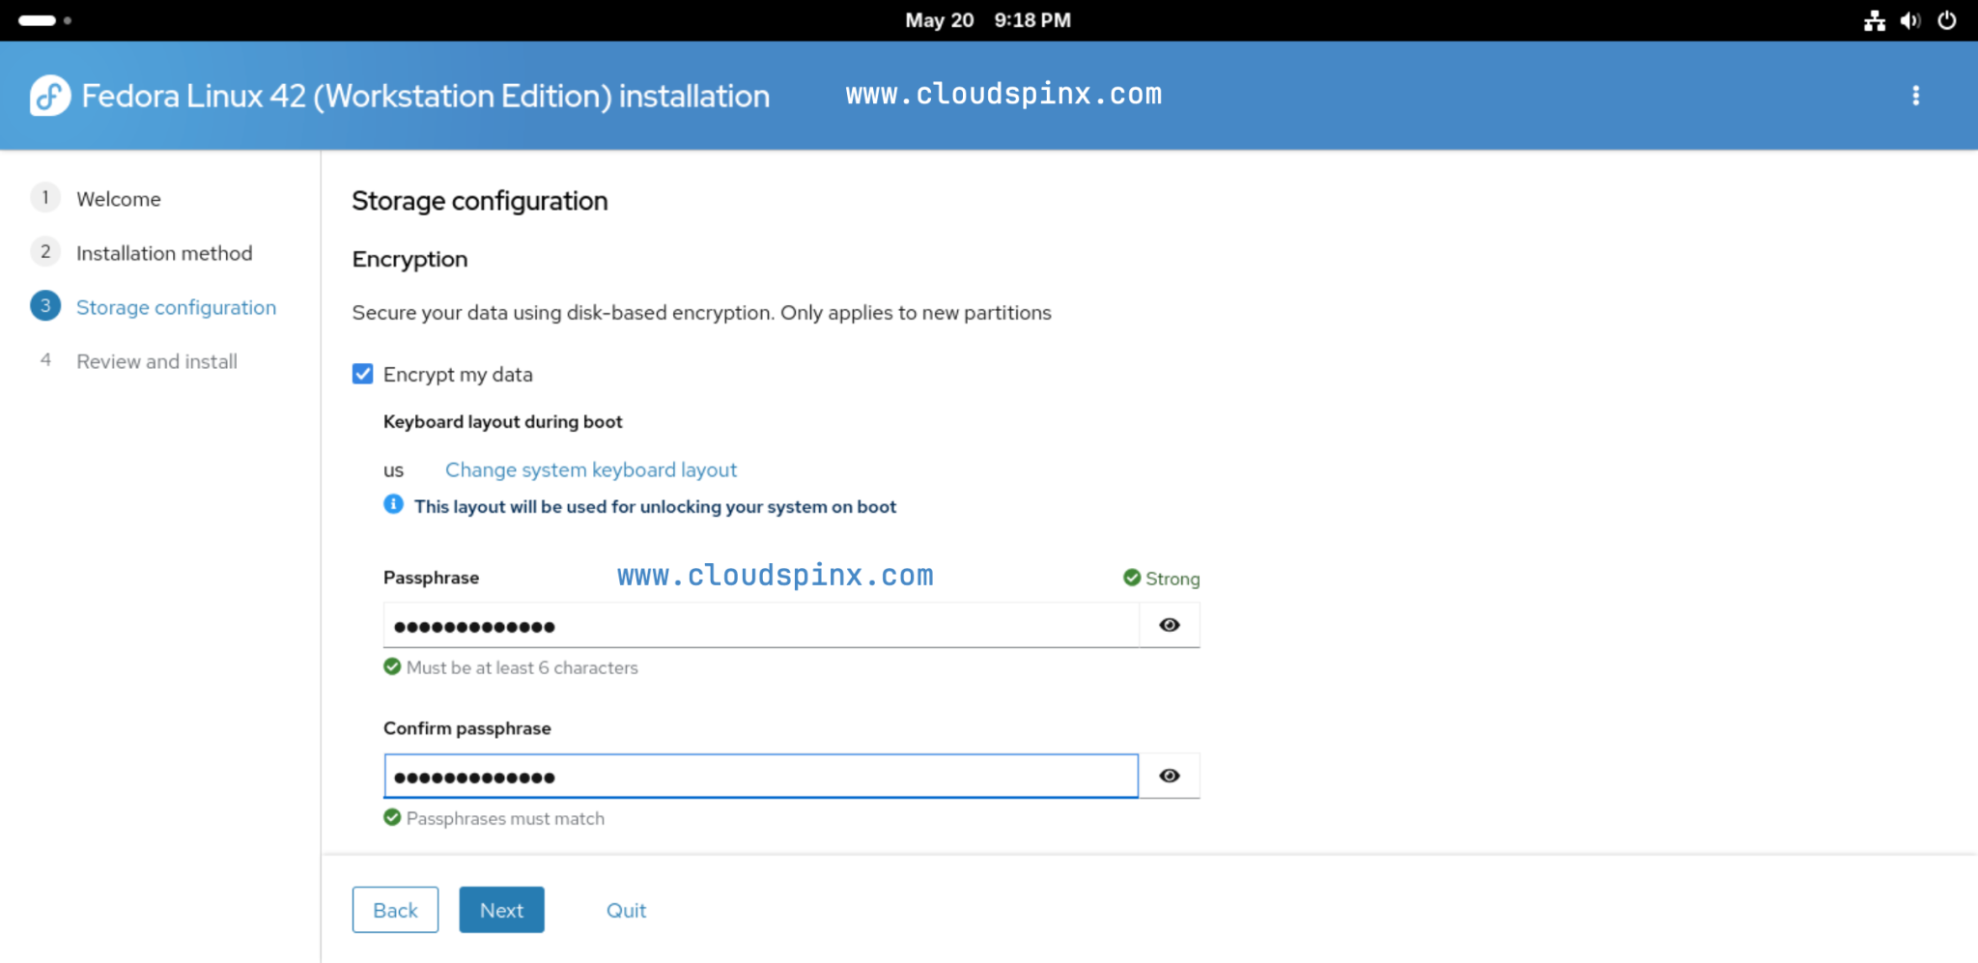
Task: Click the green check beside 'Passphrases must match'
Action: pyautogui.click(x=391, y=817)
